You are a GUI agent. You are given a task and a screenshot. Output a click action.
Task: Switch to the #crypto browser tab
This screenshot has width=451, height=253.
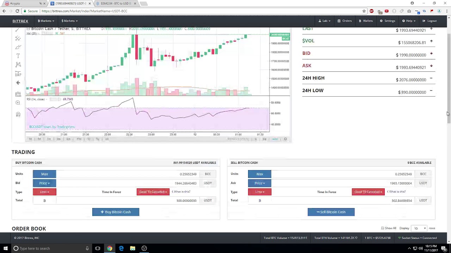tap(23, 4)
